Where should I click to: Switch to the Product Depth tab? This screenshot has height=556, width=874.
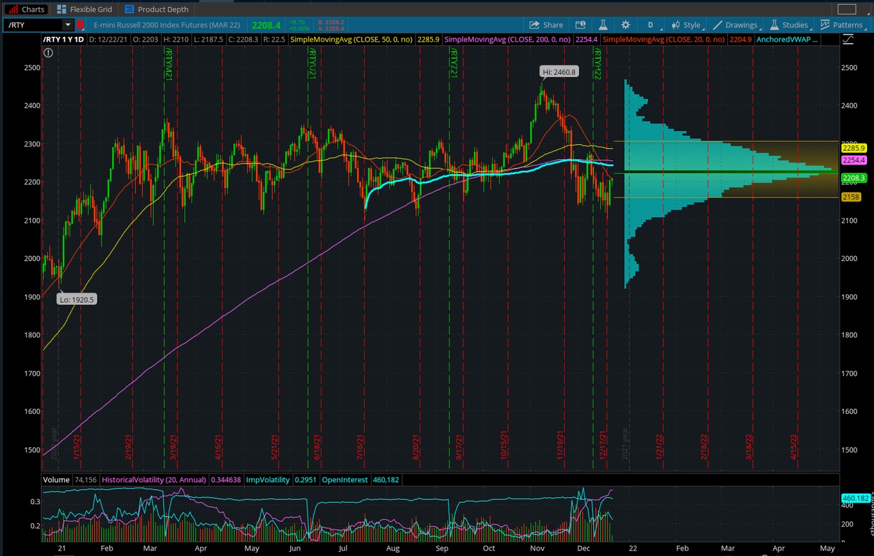(x=155, y=9)
